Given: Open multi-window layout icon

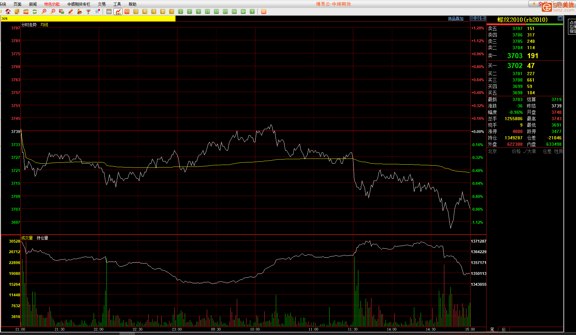Looking at the screenshot, I should click(62, 12).
